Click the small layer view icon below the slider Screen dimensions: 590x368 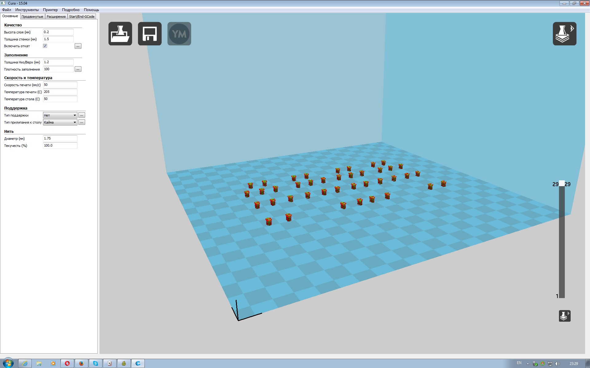tap(564, 316)
